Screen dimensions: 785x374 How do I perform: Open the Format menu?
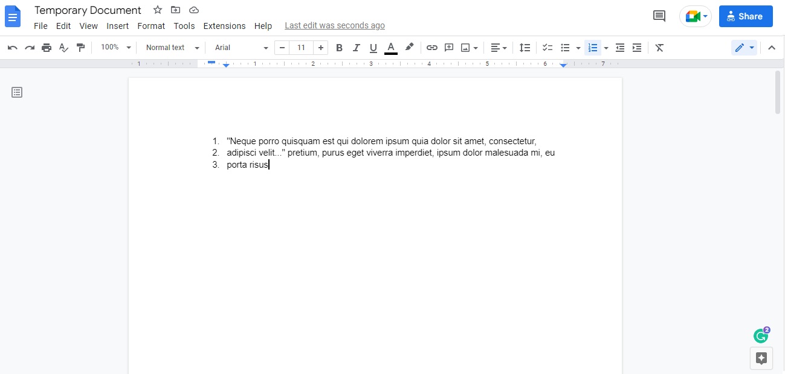pyautogui.click(x=151, y=26)
